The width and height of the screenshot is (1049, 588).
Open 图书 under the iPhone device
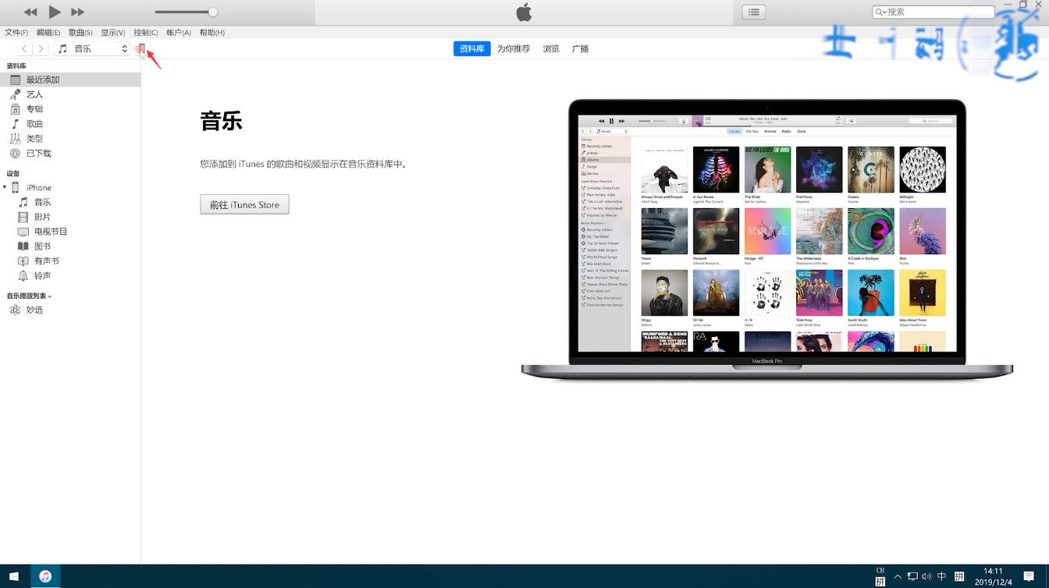(70, 246)
